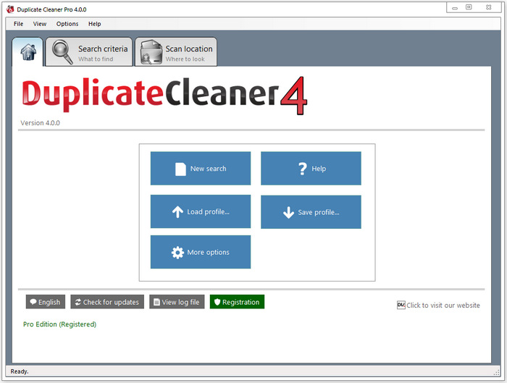Open View log file
The width and height of the screenshot is (507, 383).
coord(177,302)
